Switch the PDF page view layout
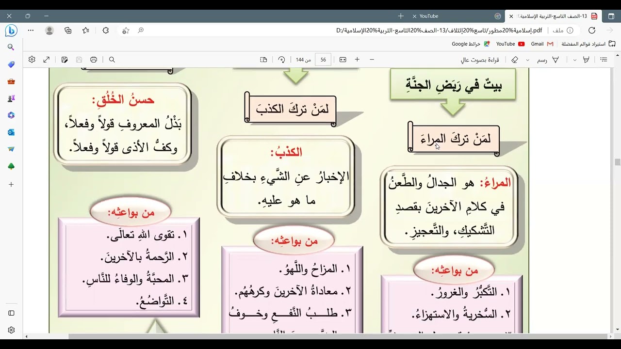The image size is (621, 349). pyautogui.click(x=263, y=60)
